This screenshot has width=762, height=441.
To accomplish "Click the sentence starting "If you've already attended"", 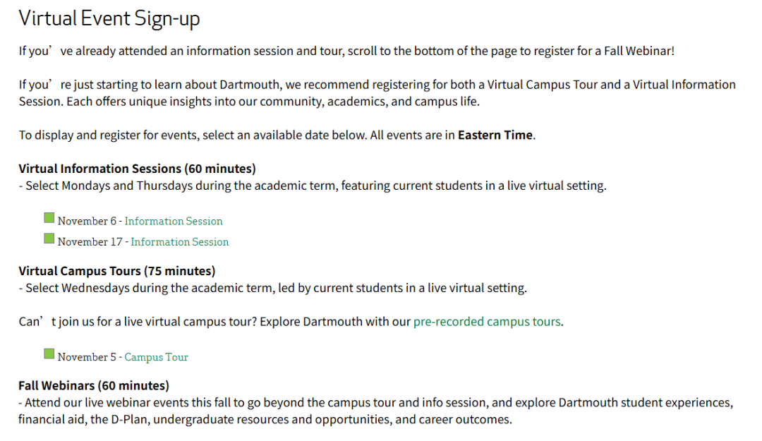I will pyautogui.click(x=346, y=51).
